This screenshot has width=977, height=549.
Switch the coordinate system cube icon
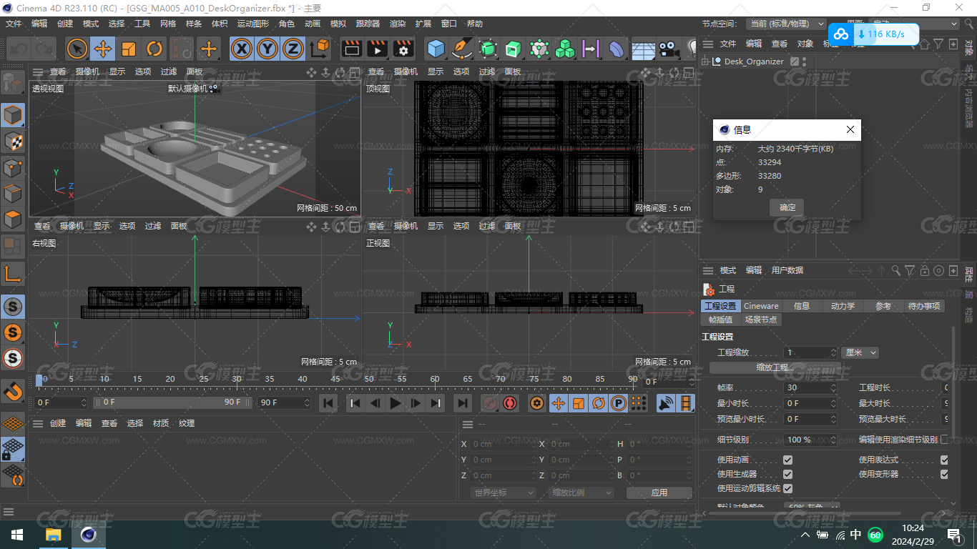[x=320, y=49]
